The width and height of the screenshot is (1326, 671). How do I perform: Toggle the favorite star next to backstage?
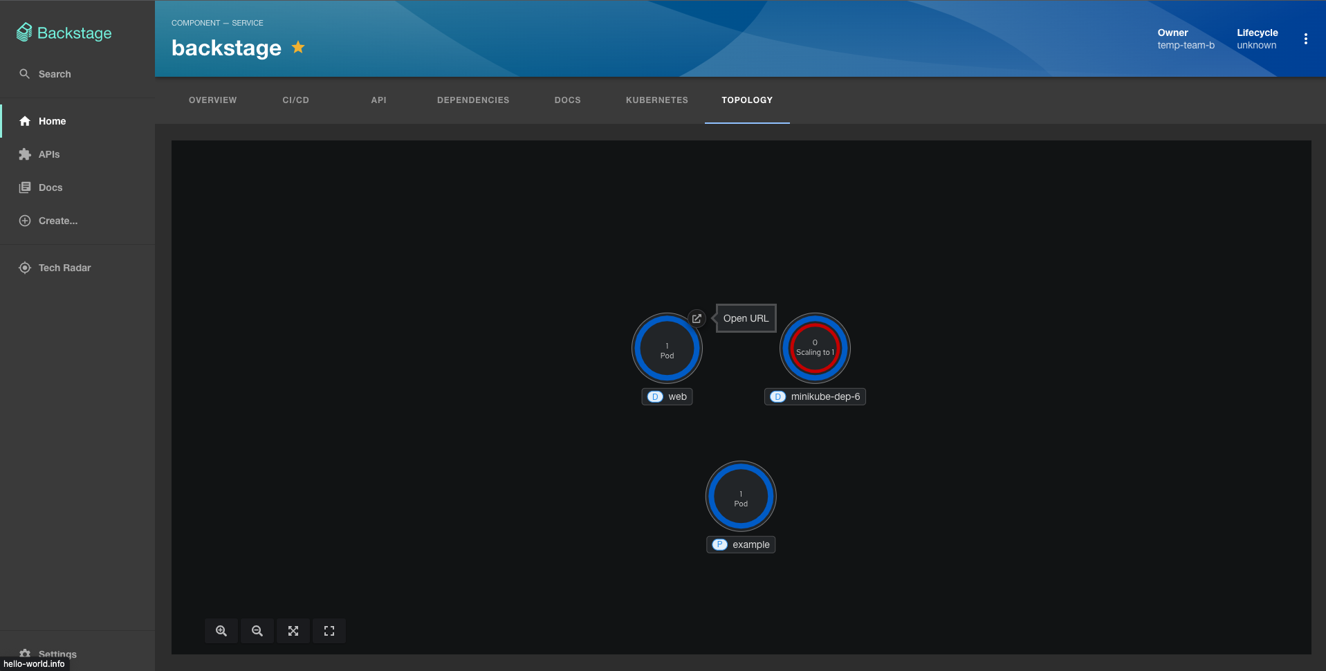297,47
